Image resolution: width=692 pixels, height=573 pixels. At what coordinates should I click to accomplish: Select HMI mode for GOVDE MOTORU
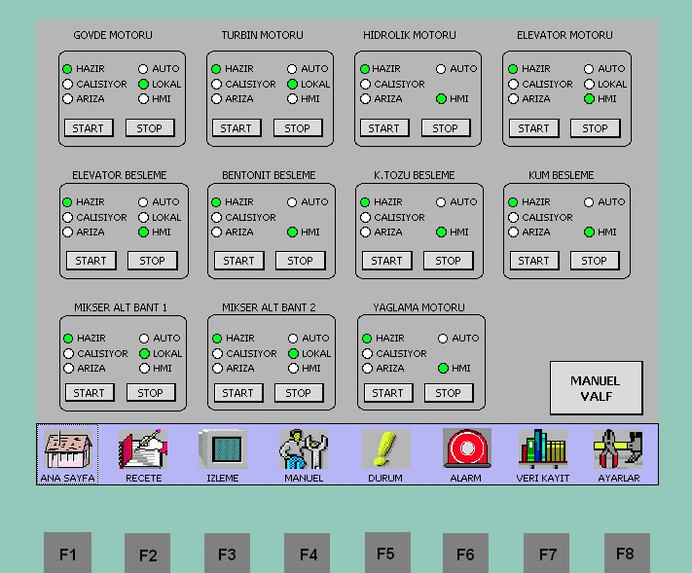point(143,99)
